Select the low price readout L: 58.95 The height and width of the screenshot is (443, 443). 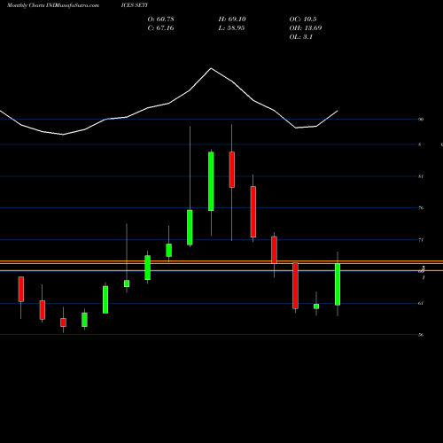point(231,27)
